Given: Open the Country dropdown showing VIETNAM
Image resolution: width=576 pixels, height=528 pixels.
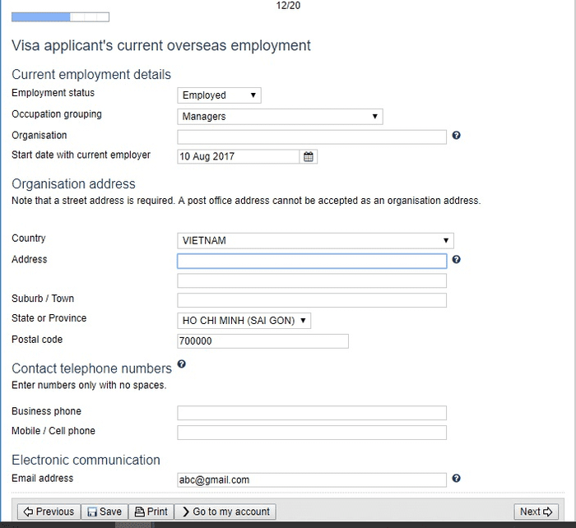Looking at the screenshot, I should pyautogui.click(x=315, y=241).
